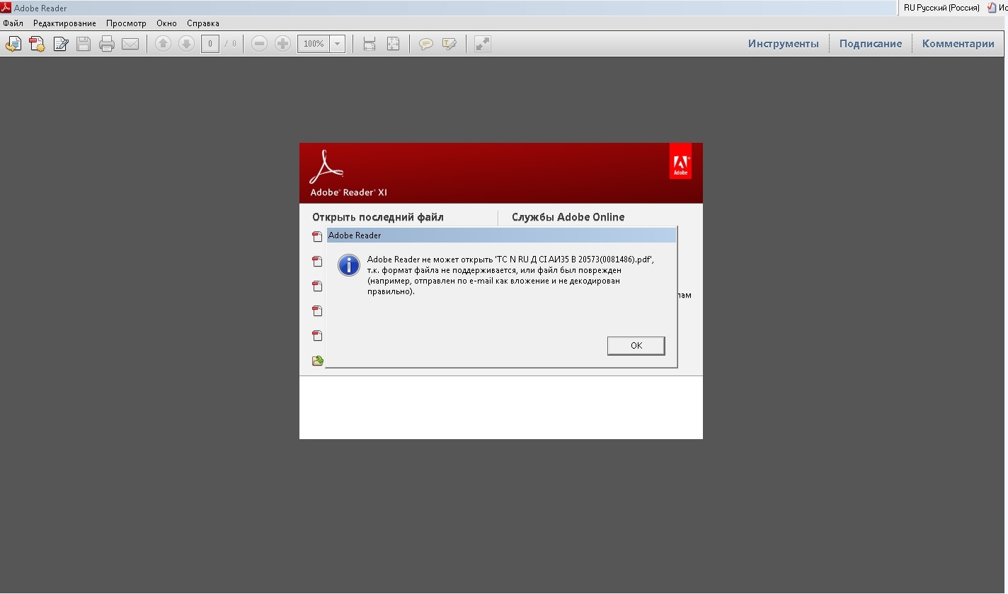1008x594 pixels.
Task: Click the Open file toolbar icon
Action: pos(13,44)
